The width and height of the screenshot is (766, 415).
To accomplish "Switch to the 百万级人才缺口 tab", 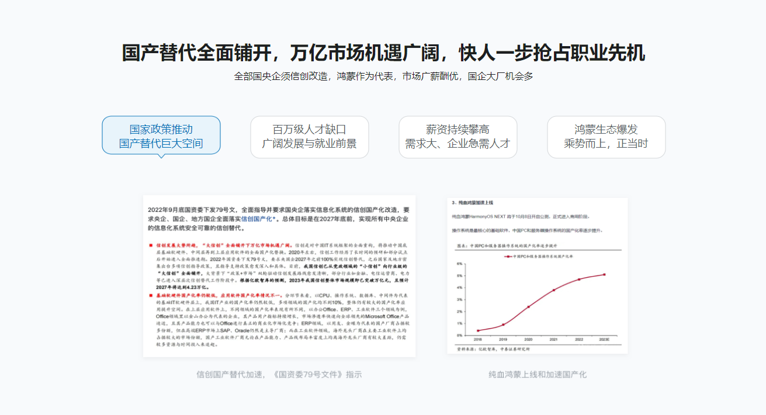I will pyautogui.click(x=309, y=137).
